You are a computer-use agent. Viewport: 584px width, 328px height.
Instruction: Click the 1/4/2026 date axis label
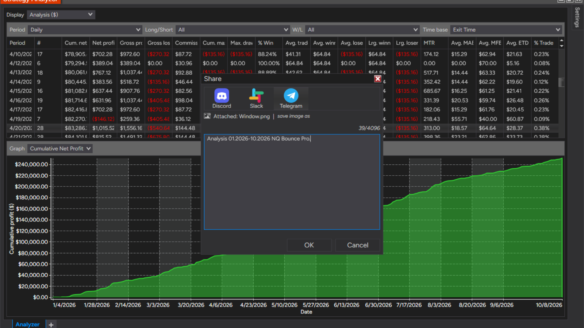pos(64,305)
